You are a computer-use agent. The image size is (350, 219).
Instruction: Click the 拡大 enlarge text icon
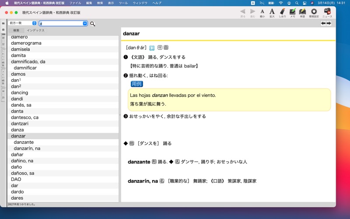pyautogui.click(x=272, y=12)
